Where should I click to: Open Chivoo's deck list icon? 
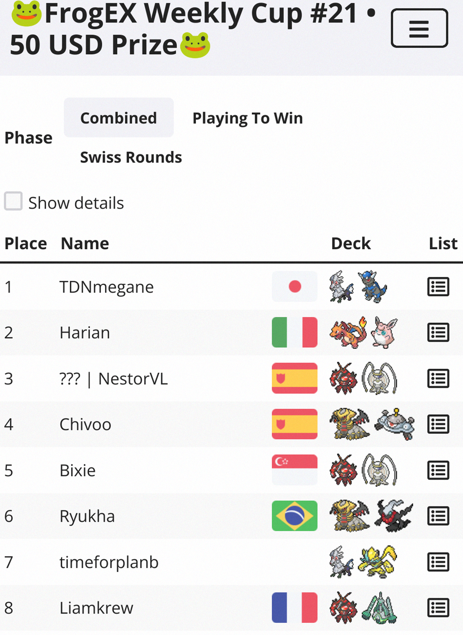(438, 424)
